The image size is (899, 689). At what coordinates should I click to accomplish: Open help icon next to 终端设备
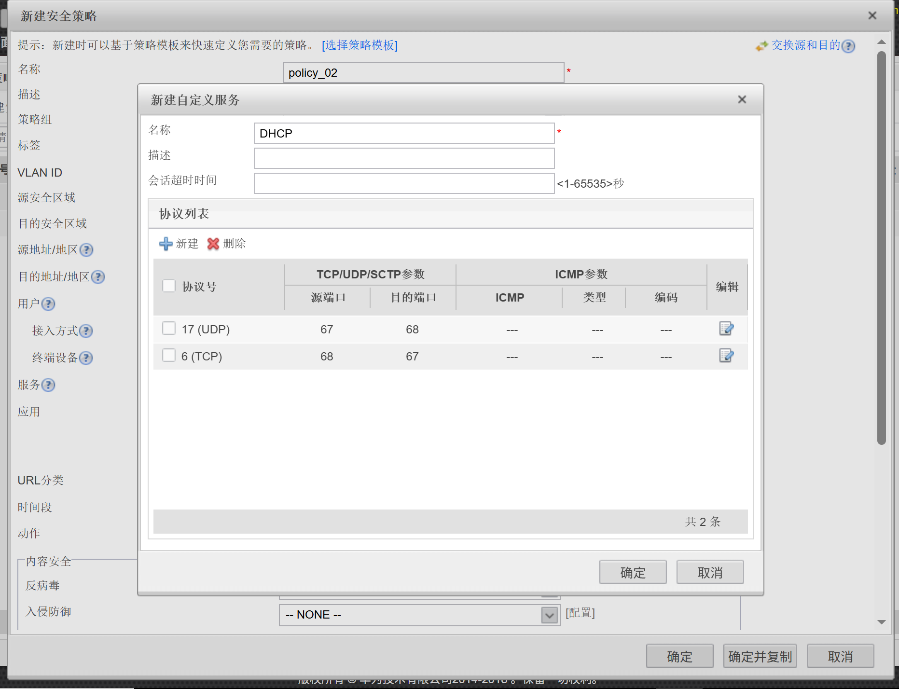click(86, 358)
